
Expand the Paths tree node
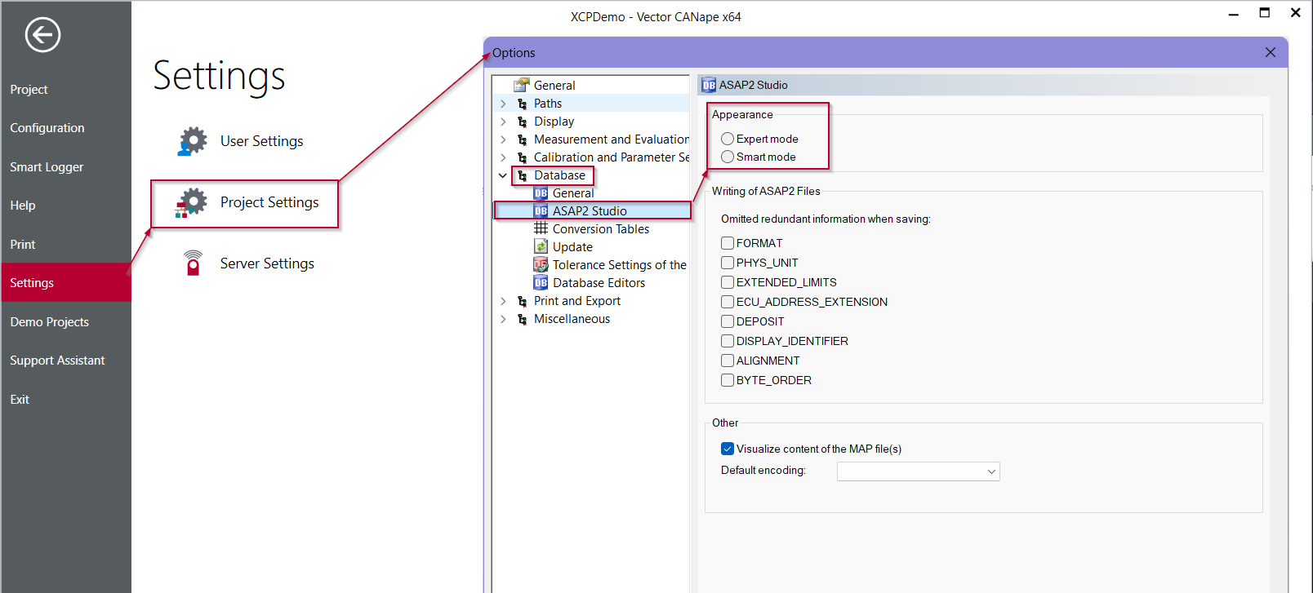(x=503, y=104)
